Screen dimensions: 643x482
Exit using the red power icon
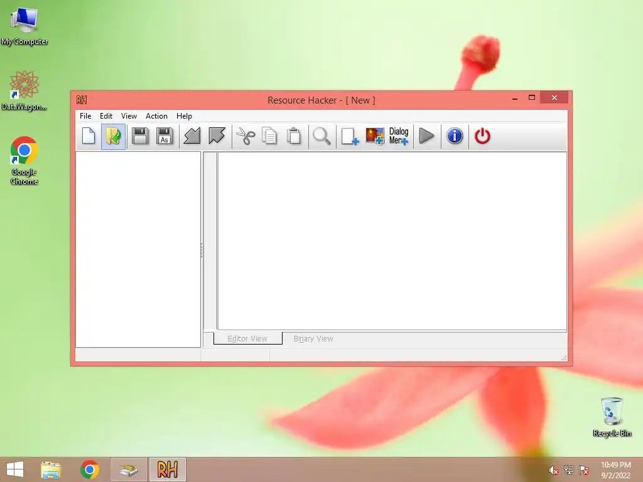point(482,136)
